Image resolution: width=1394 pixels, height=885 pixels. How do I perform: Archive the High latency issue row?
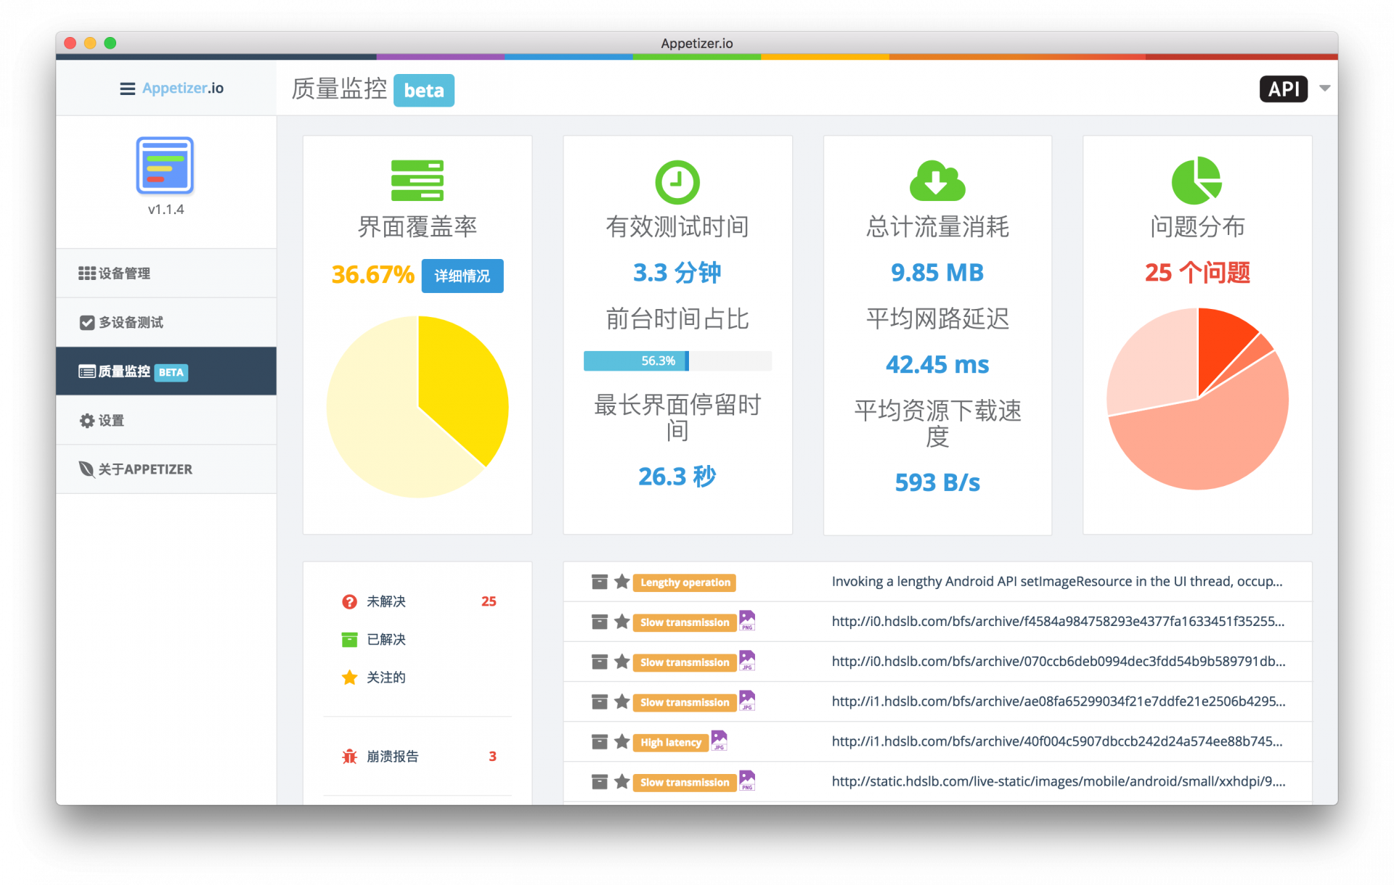coord(599,741)
